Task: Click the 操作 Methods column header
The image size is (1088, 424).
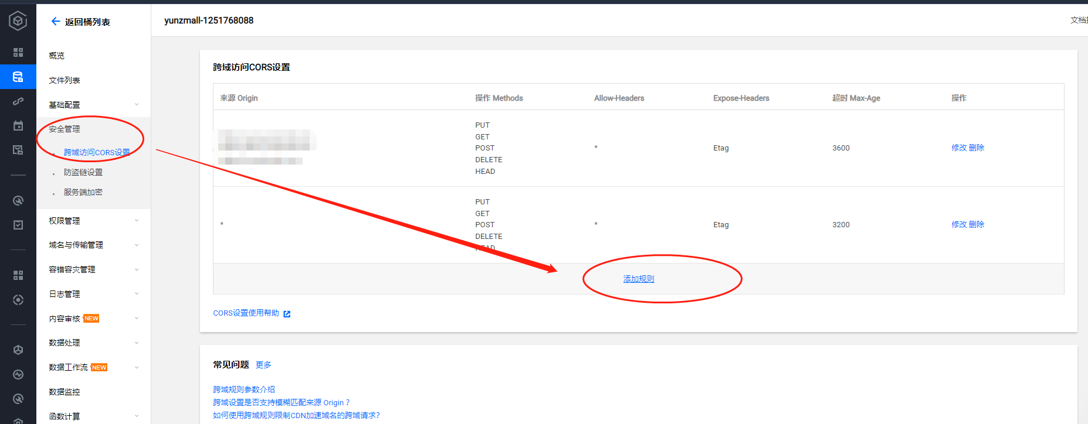Action: [x=499, y=98]
